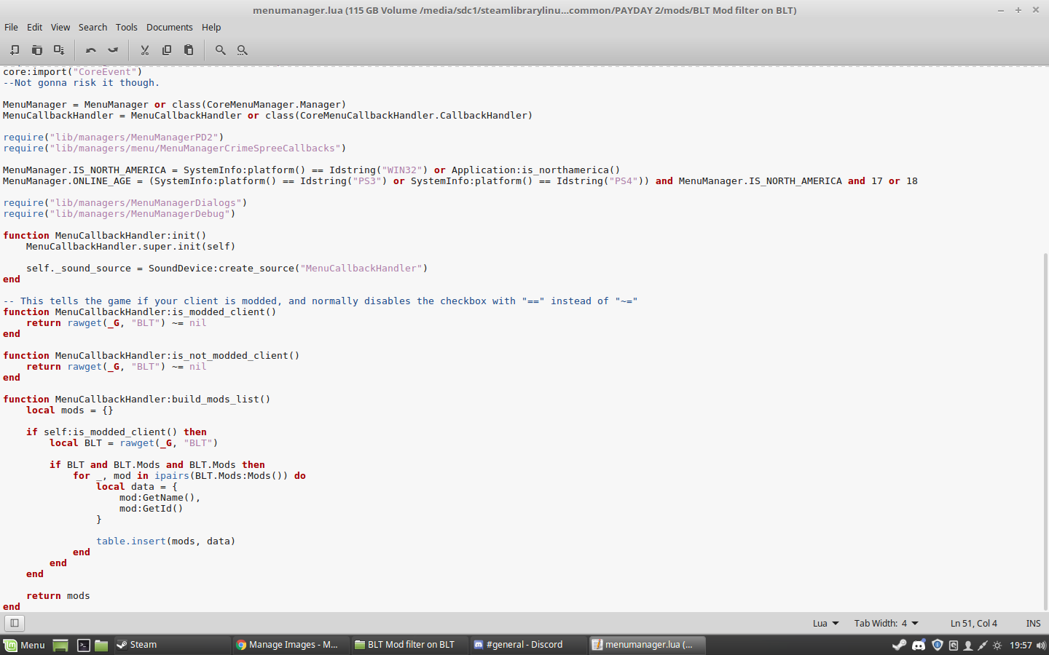
Task: Switch to the Steam window in taskbar
Action: coord(172,645)
